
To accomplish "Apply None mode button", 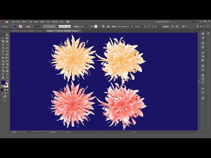I will click(x=7, y=90).
